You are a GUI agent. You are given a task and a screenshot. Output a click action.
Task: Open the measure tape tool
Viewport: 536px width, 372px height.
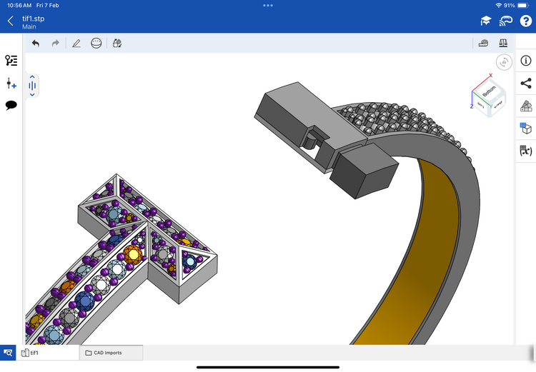(x=484, y=44)
